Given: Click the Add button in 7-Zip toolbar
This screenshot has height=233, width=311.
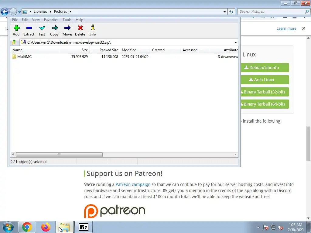Looking at the screenshot, I should [x=16, y=30].
